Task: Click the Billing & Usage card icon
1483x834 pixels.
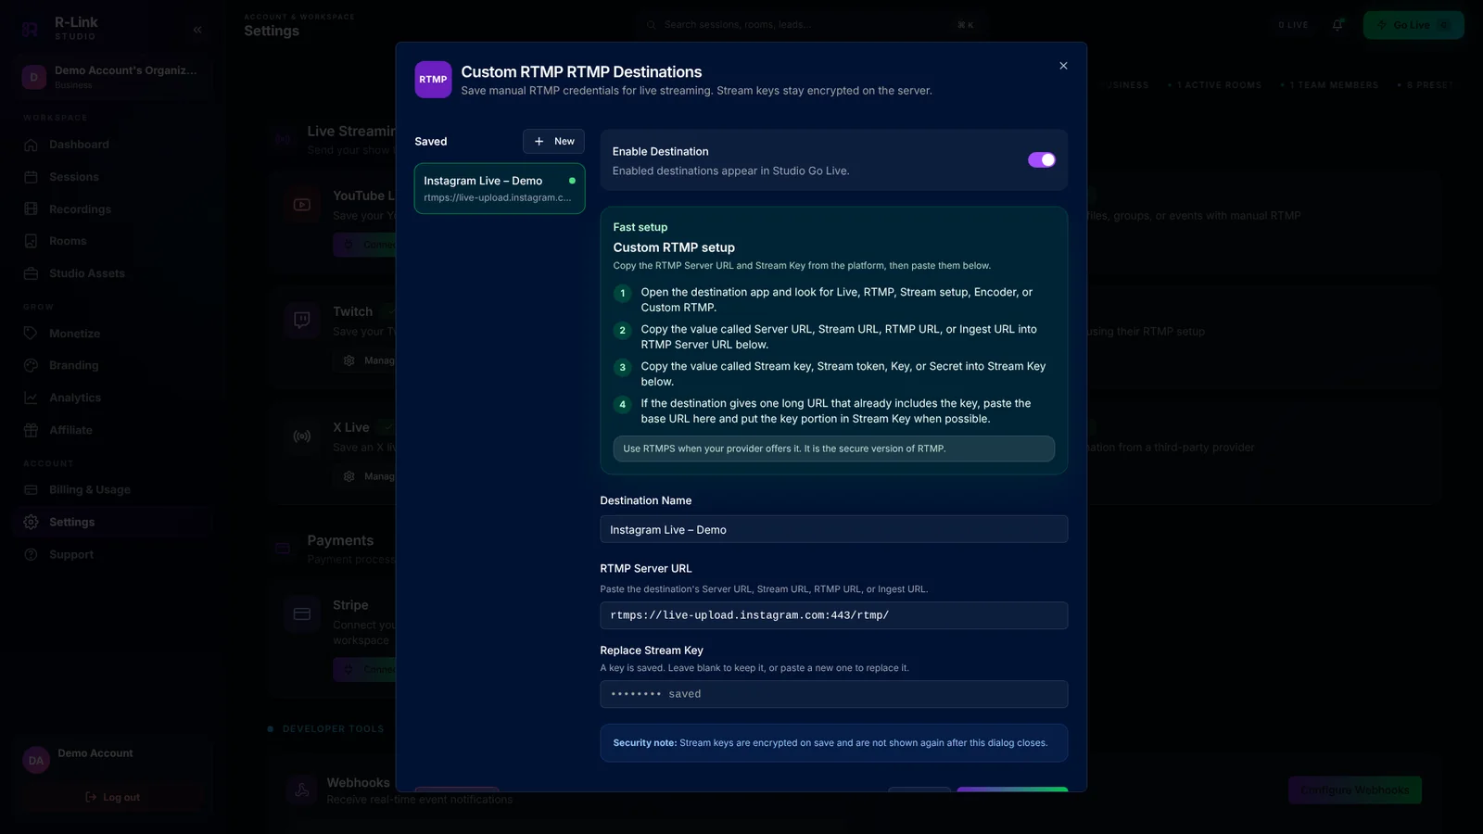Action: click(x=31, y=489)
